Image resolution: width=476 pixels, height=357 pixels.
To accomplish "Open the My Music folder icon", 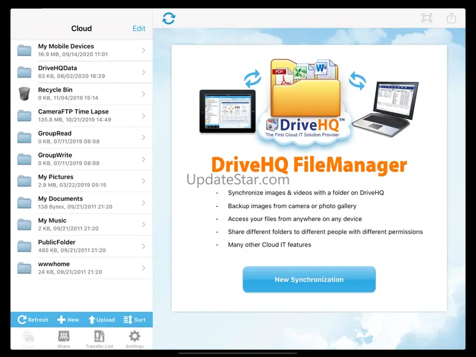I will tap(24, 225).
